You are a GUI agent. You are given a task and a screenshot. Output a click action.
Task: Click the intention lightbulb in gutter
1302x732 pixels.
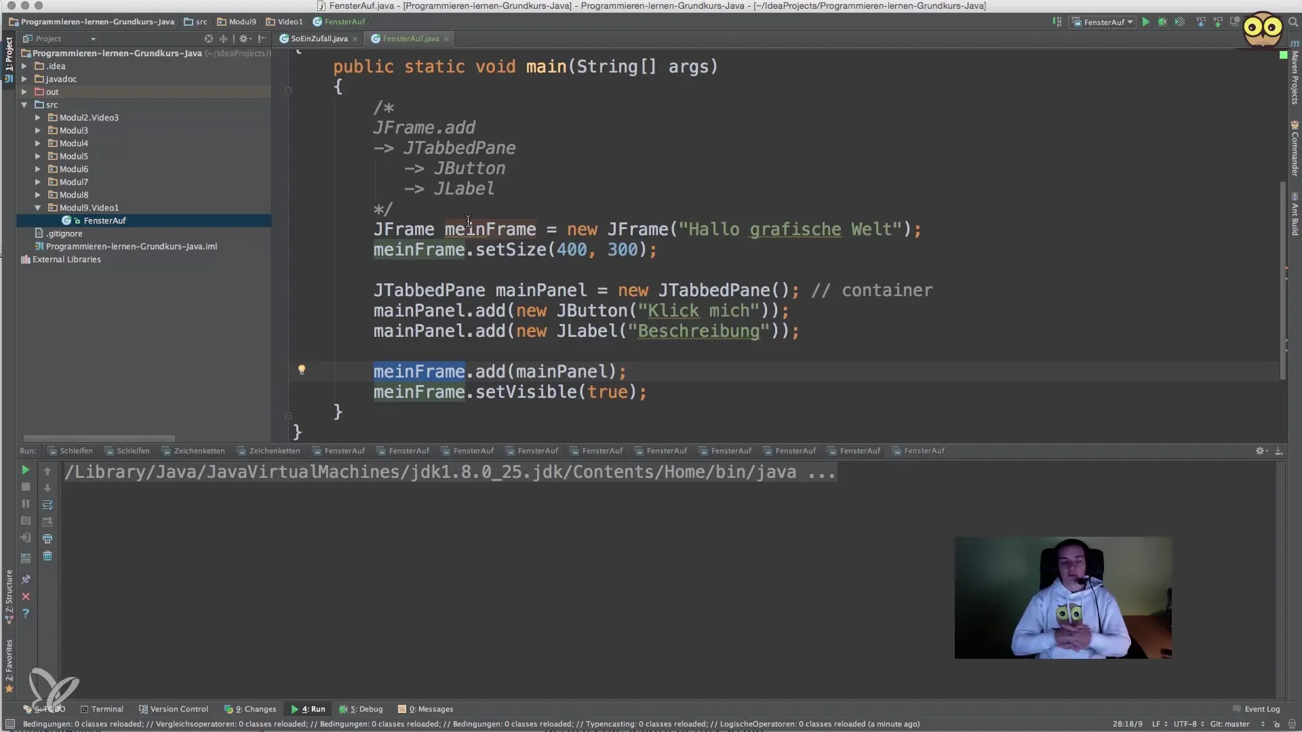coord(302,370)
